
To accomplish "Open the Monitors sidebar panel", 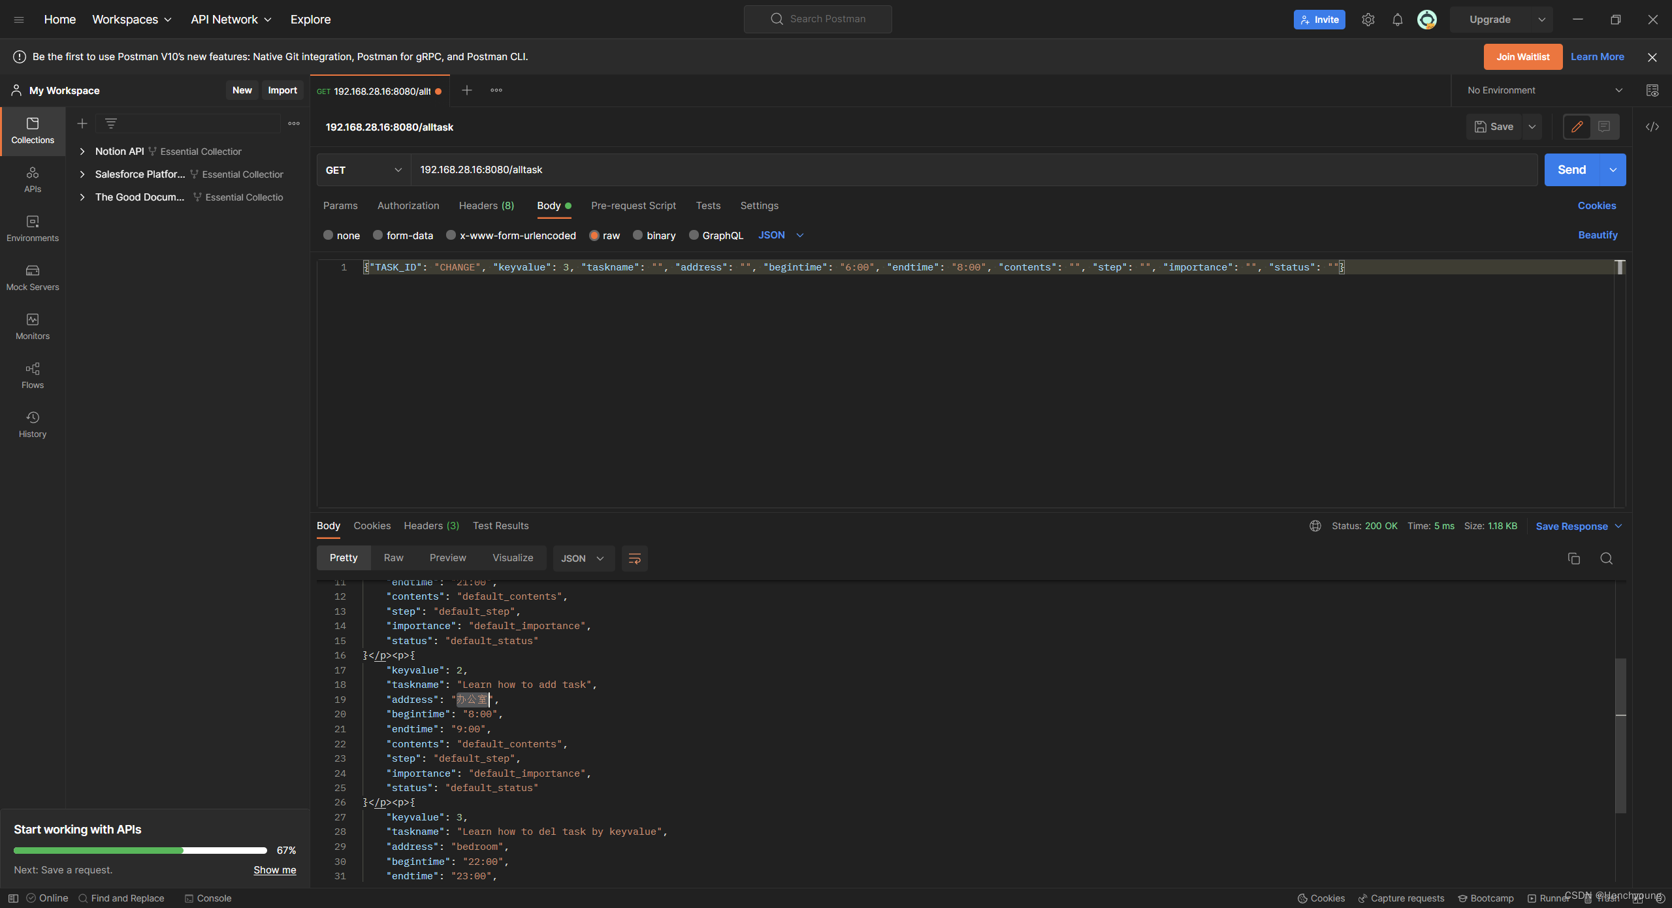I will [33, 327].
